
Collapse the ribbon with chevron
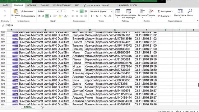click(198, 21)
